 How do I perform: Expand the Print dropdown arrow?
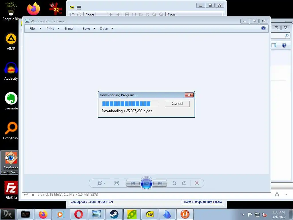point(58,29)
